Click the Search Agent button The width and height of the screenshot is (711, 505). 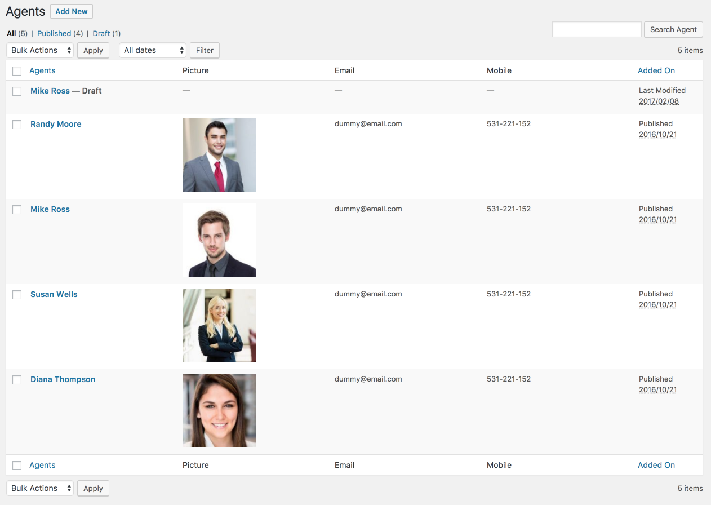673,29
